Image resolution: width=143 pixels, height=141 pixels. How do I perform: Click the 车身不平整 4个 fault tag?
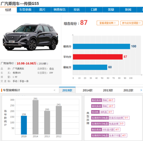[109, 135]
